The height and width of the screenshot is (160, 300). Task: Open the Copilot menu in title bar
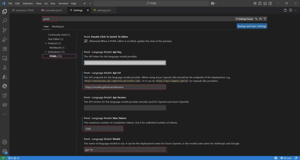click(214, 3)
